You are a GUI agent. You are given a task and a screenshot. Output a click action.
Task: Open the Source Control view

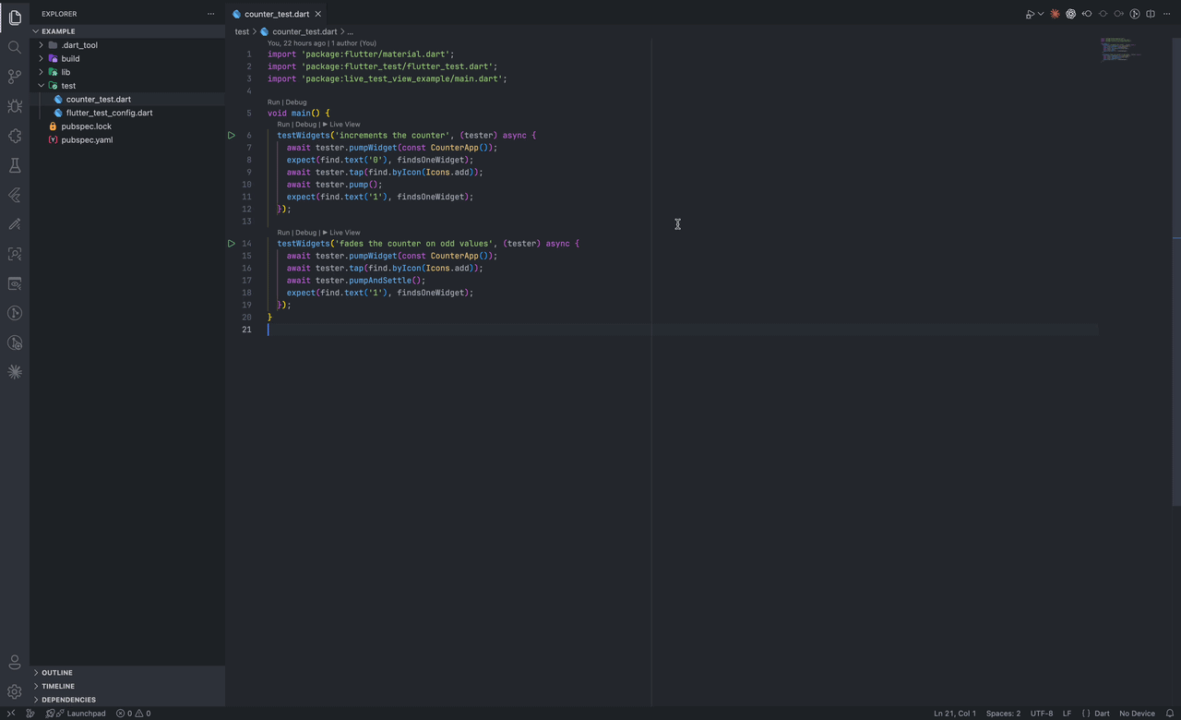point(15,77)
